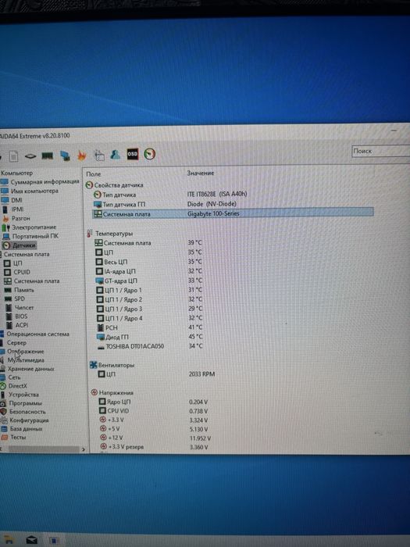Click the memory module benchmark icon
Screen dimensions: 410x547
(48, 156)
